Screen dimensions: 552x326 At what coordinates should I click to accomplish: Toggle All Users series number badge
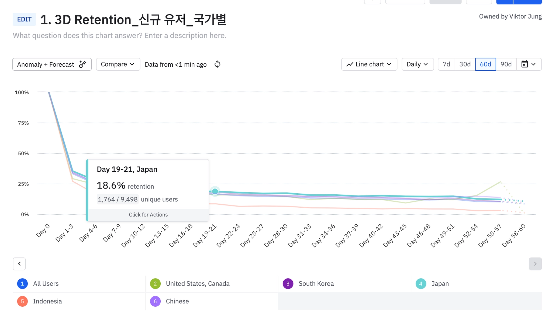[x=22, y=284]
